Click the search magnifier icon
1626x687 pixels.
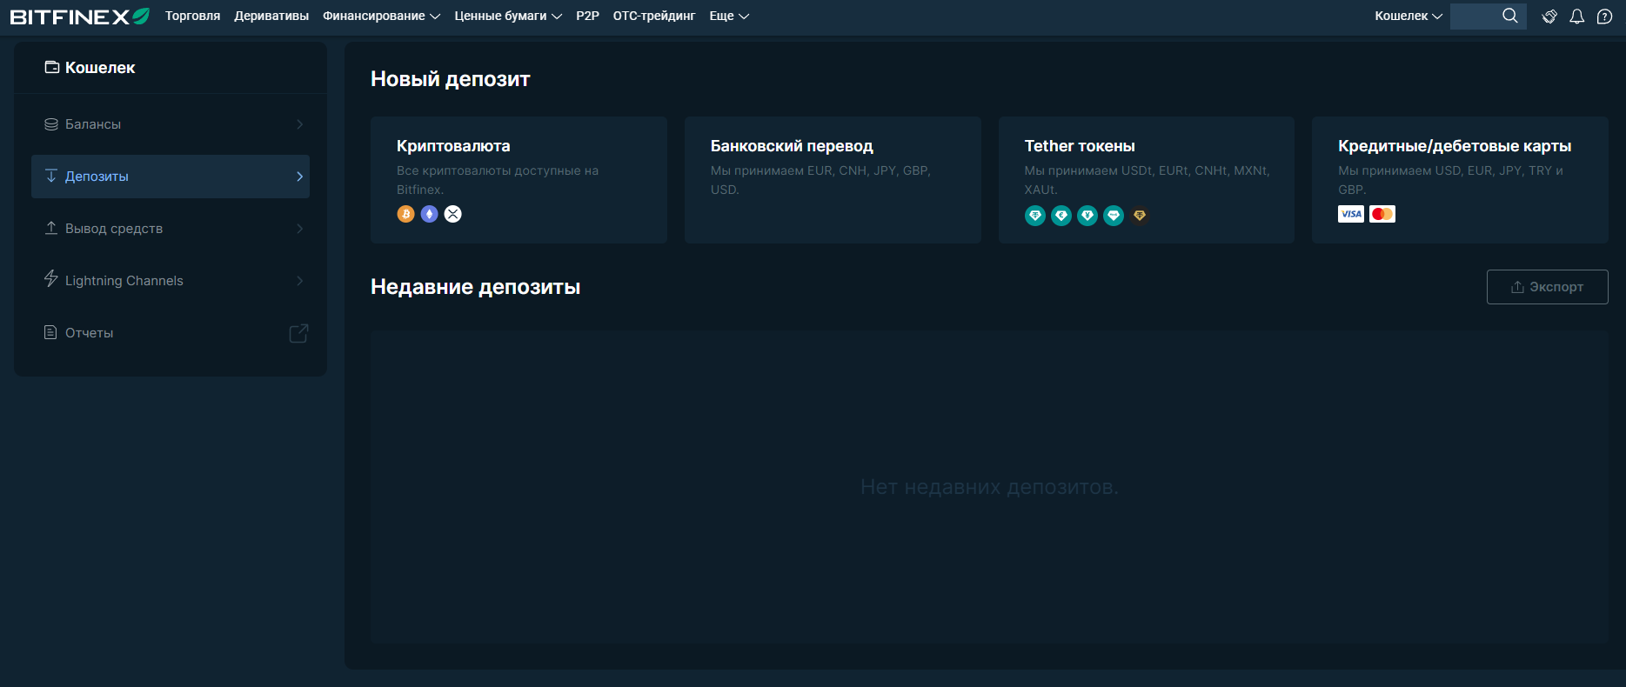coord(1510,16)
